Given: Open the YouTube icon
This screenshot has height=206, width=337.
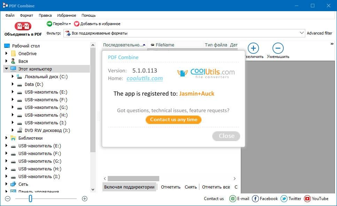Looking at the screenshot, I should pos(307,198).
